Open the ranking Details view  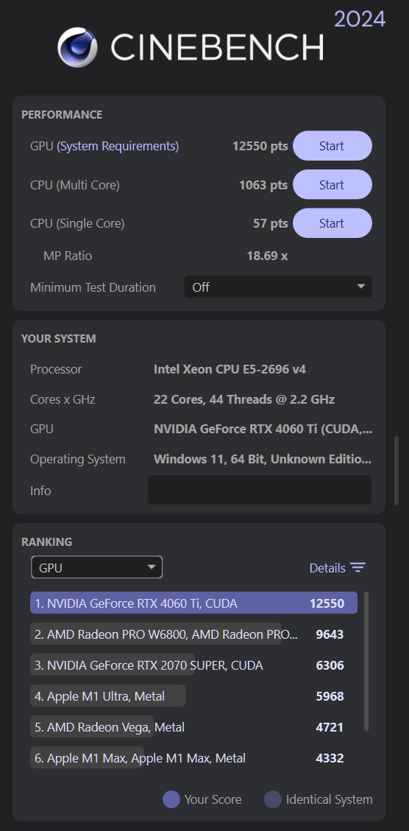click(x=338, y=567)
